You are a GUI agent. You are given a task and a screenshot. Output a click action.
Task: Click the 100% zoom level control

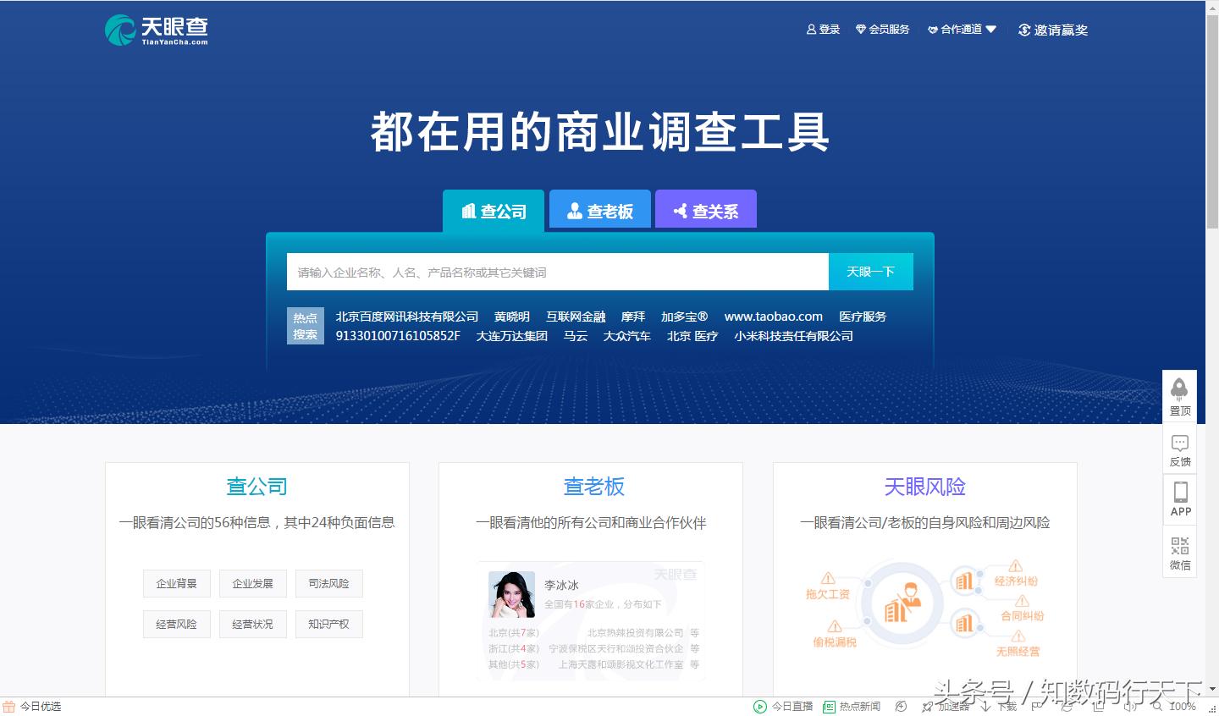point(1183,707)
